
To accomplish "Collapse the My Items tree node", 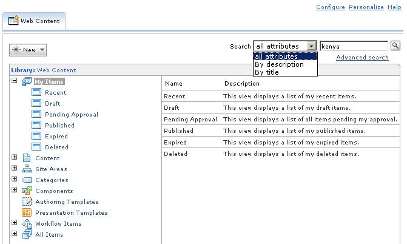I will coord(15,81).
